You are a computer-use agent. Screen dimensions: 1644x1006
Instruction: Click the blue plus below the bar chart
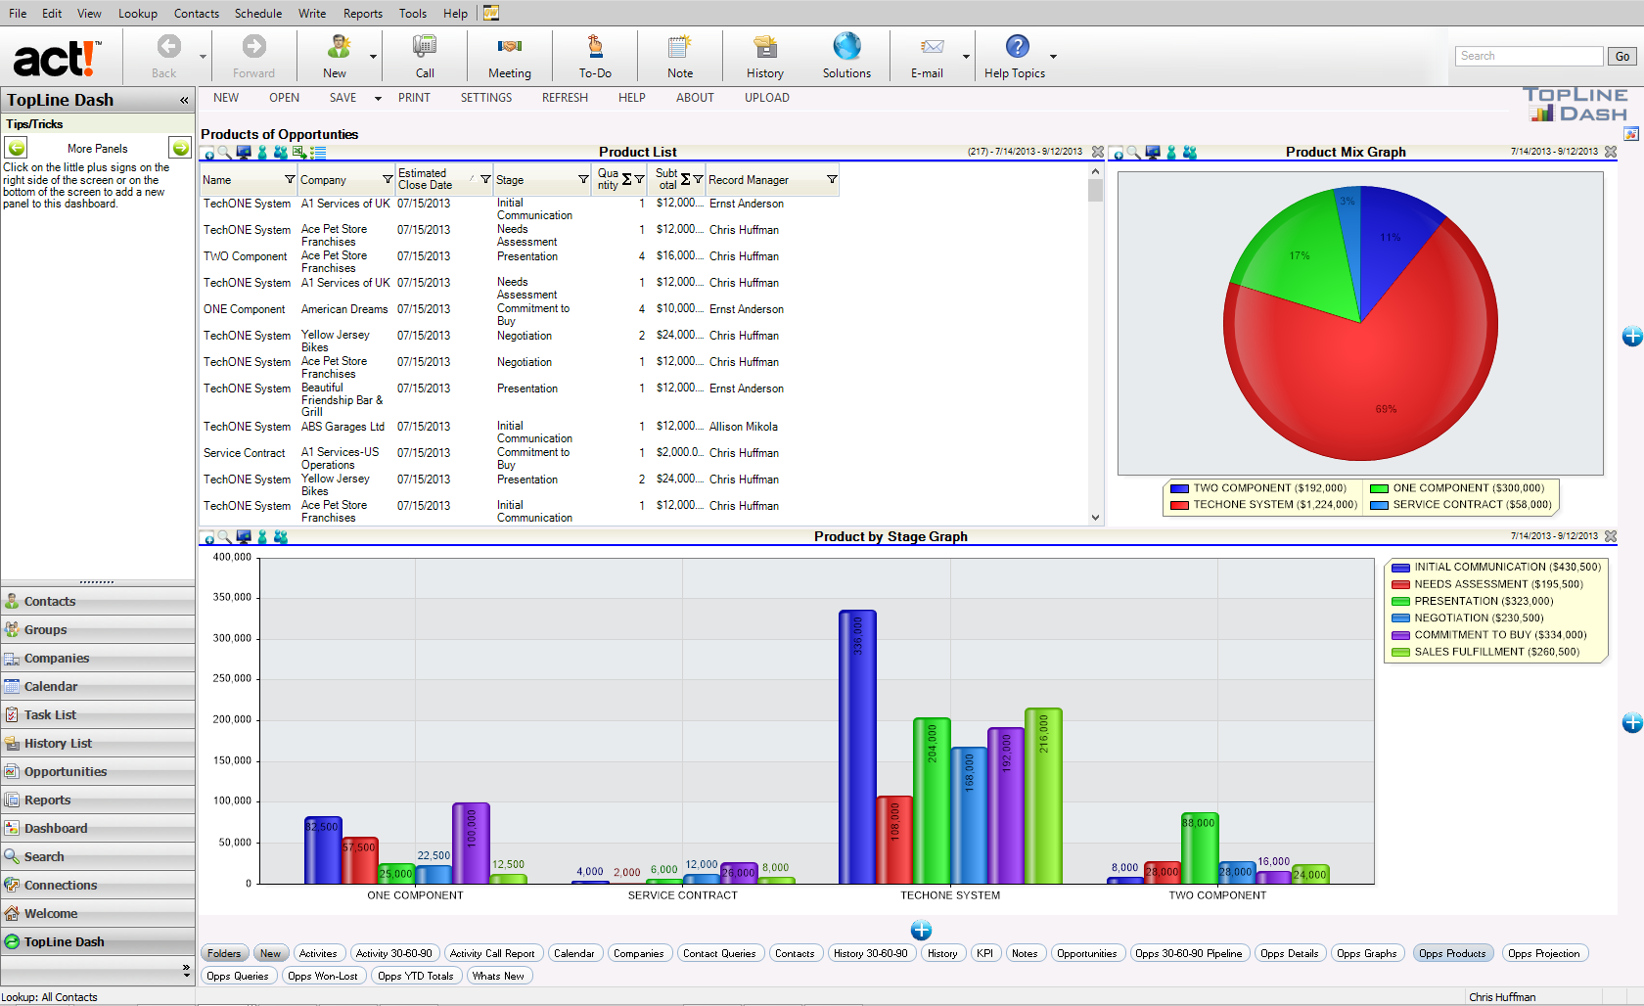(x=921, y=930)
